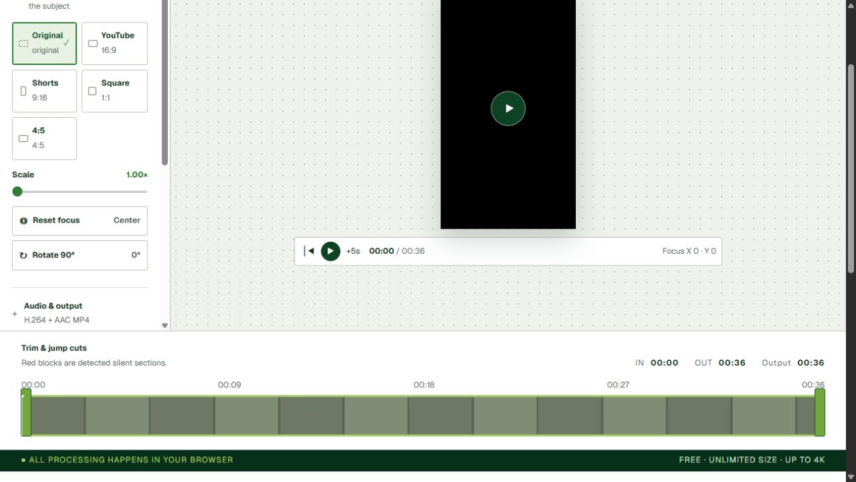Viewport: 856px width, 482px height.
Task: Click the Rotate 90° button
Action: pyautogui.click(x=80, y=255)
